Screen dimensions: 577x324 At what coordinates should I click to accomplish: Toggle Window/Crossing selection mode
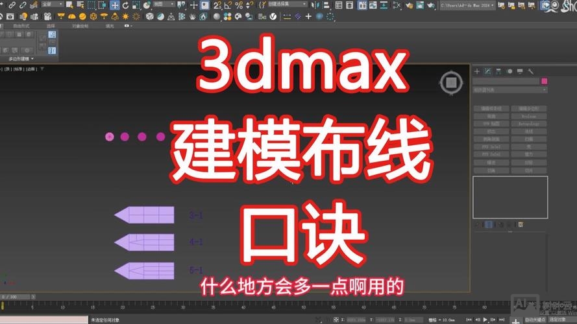[101, 5]
